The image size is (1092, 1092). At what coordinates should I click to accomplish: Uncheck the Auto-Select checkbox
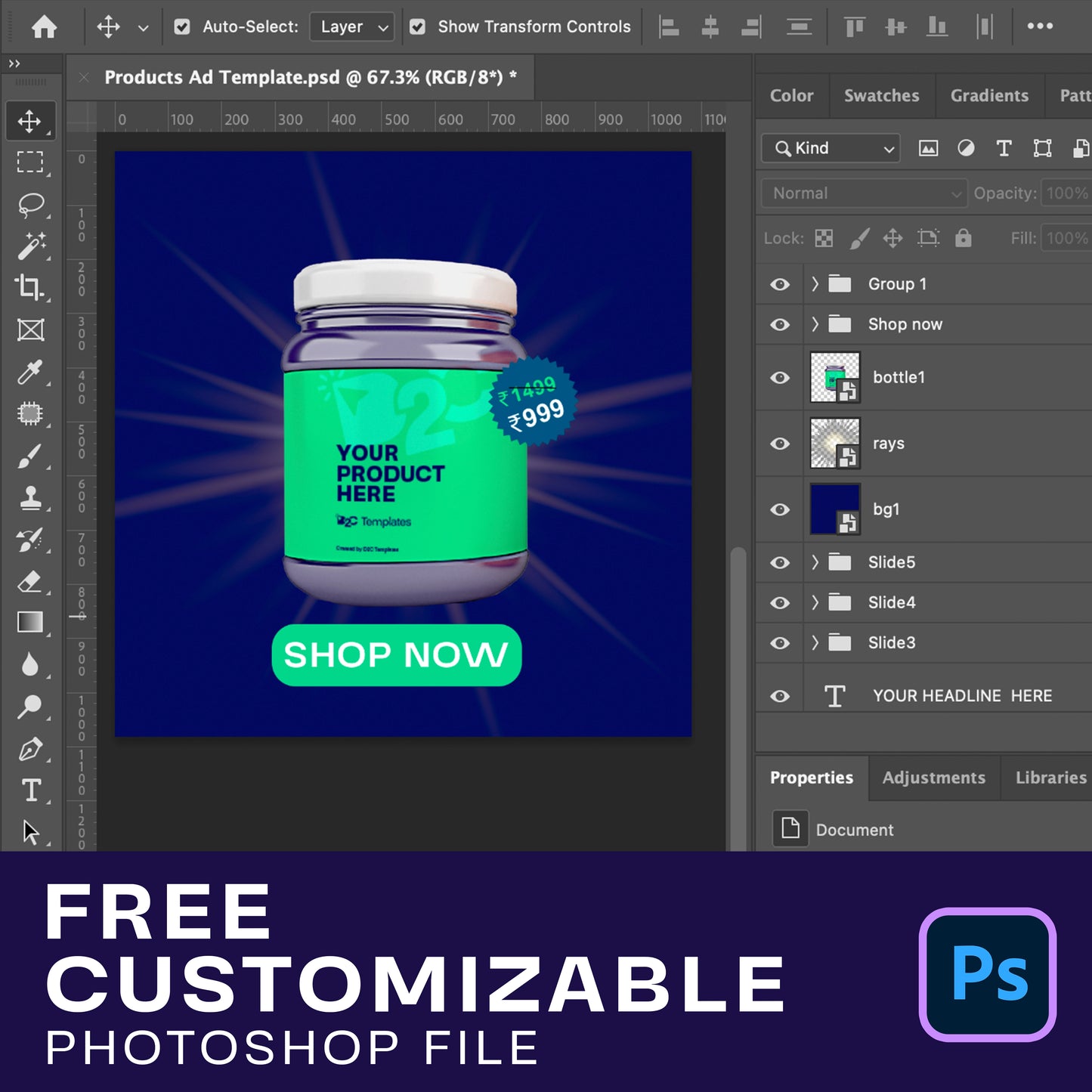click(182, 27)
